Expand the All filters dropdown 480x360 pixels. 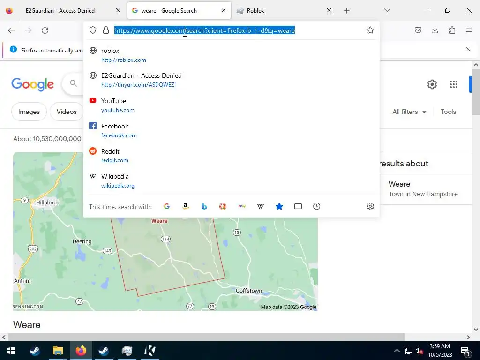point(409,112)
